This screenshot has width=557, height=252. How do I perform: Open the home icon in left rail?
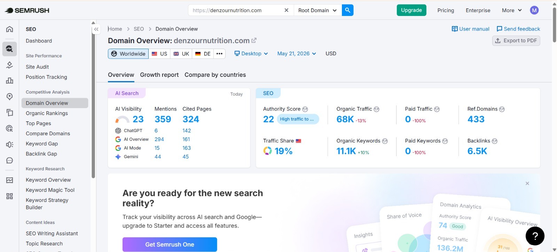click(x=9, y=29)
